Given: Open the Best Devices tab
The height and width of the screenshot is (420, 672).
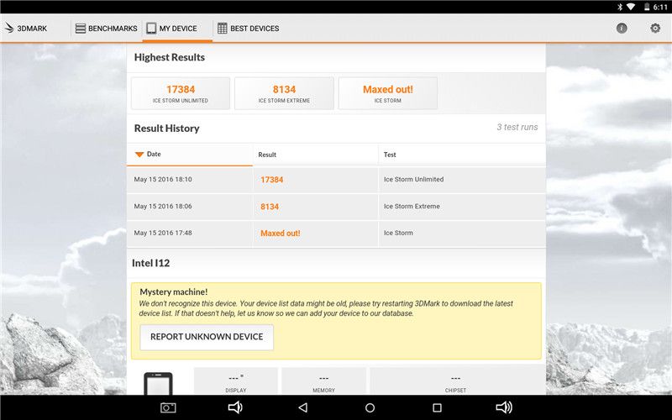Looking at the screenshot, I should tap(248, 29).
